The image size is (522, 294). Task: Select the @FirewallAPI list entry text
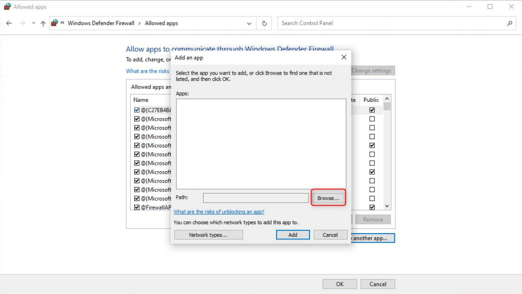[156, 207]
